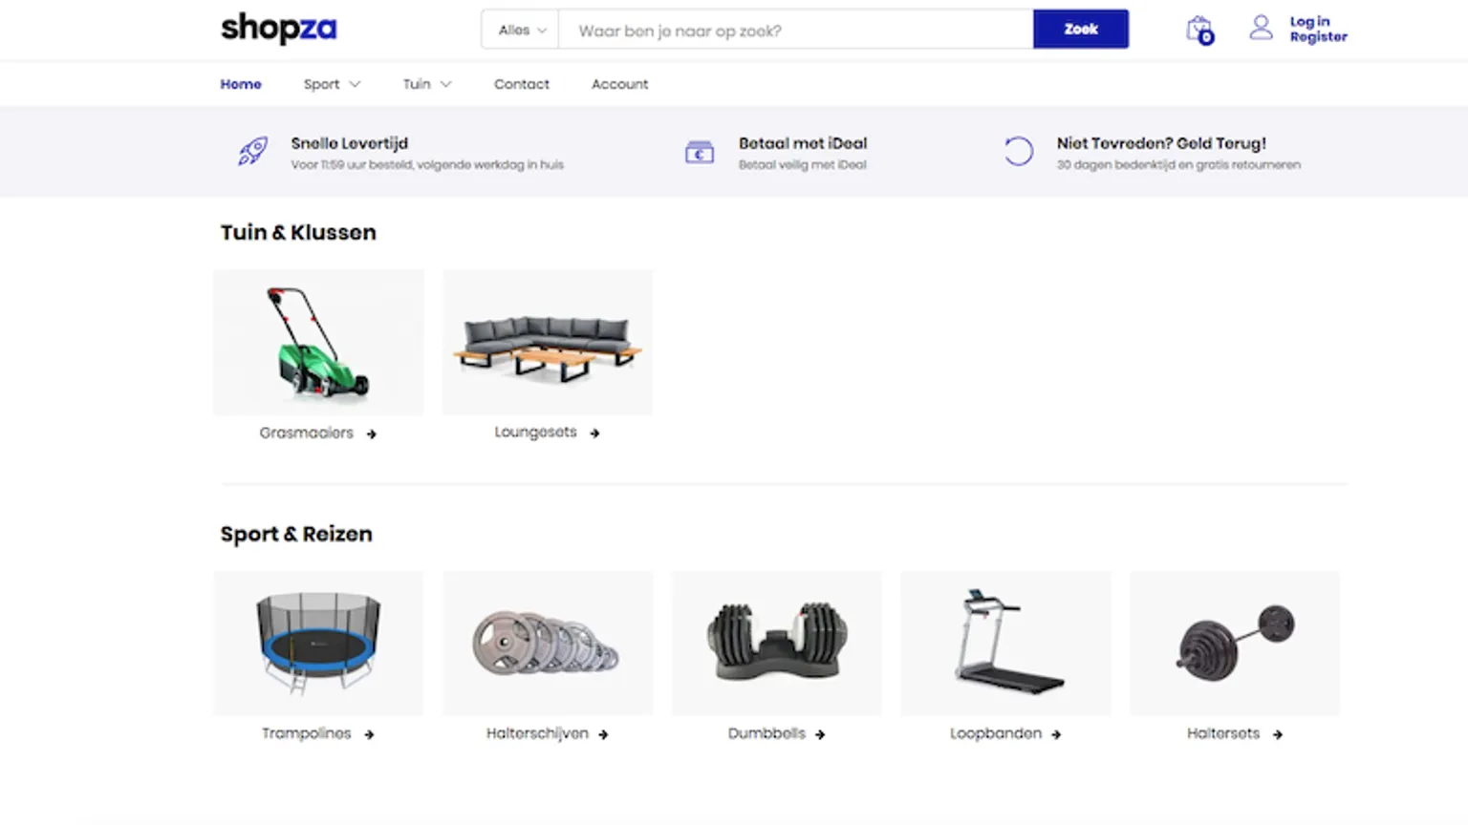Click the arrow next to Grasmaaiers
The image size is (1468, 825).
372,434
